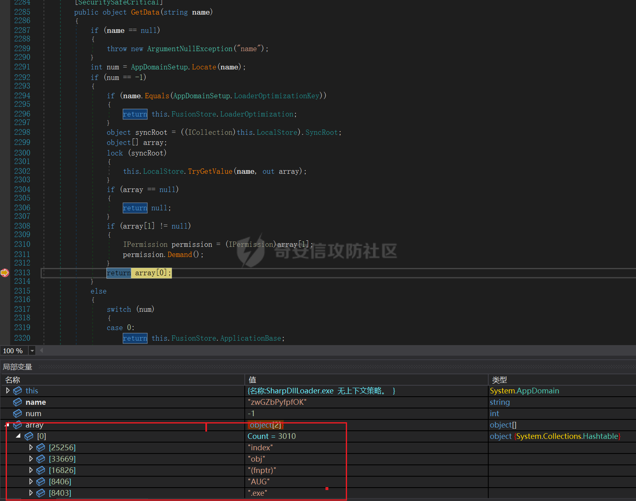Click the variable icon beside '[25256]'
The image size is (636, 501).
pos(41,447)
